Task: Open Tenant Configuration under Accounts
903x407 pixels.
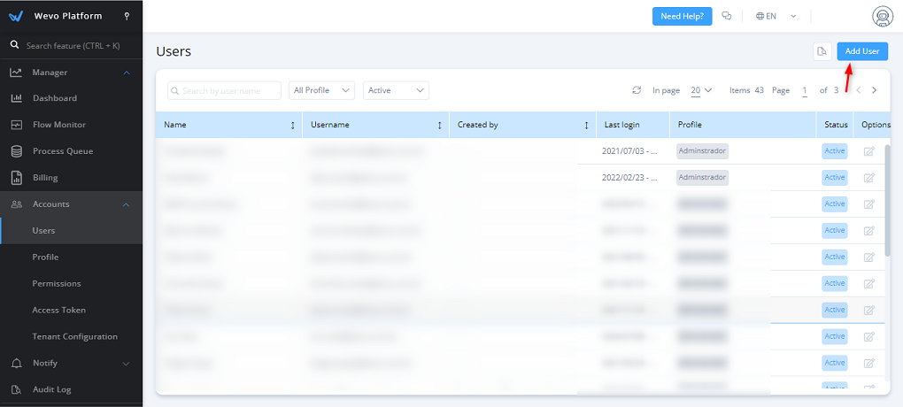Action: coord(75,337)
